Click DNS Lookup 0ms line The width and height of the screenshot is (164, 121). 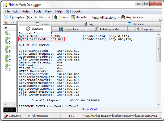(41, 66)
